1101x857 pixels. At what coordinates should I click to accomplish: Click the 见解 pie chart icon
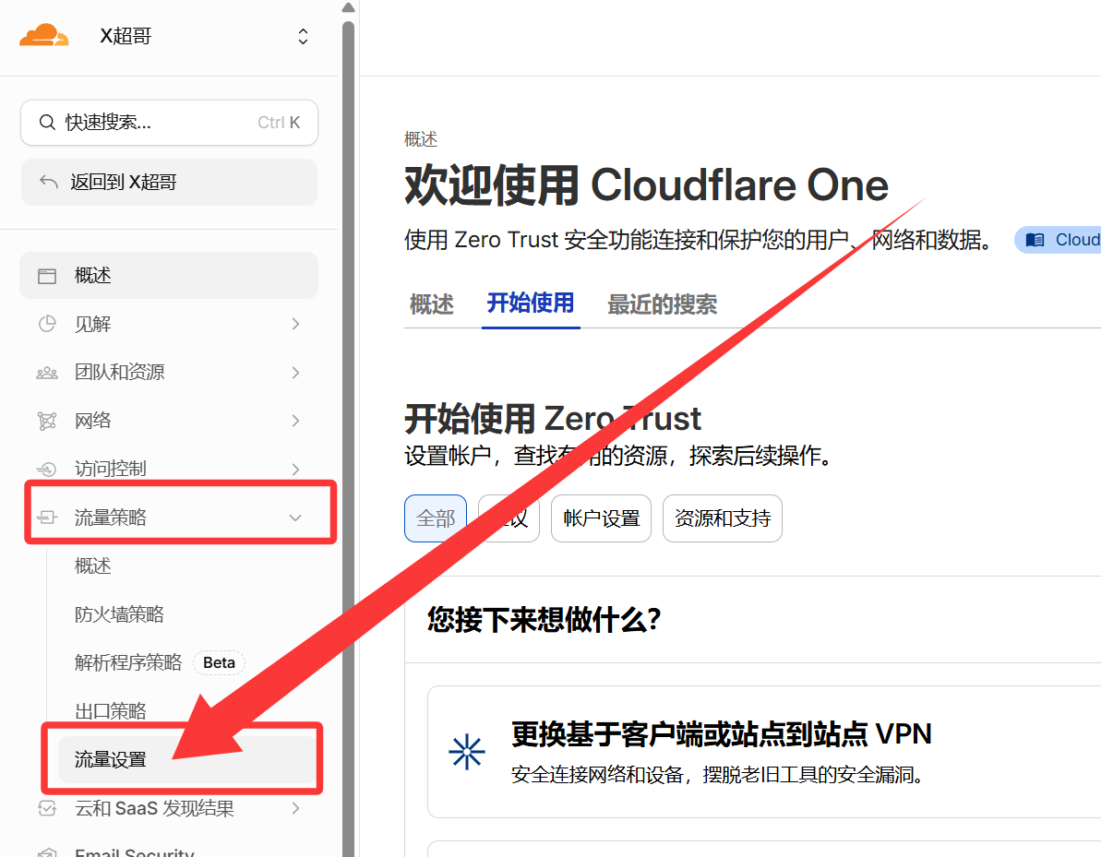[46, 324]
